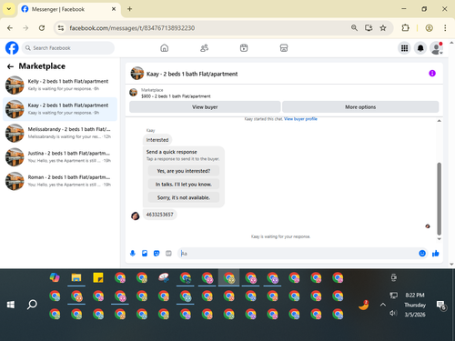This screenshot has width=455, height=341.
Task: Open the Friends icon in the top nav
Action: (204, 48)
